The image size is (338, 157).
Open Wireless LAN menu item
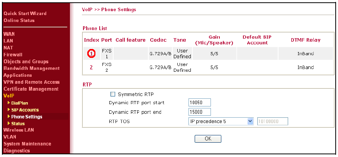[19, 130]
